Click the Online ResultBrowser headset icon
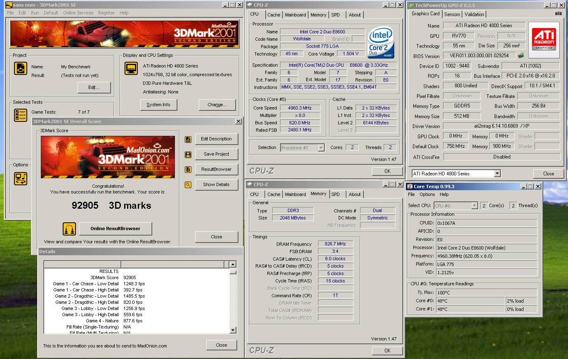The height and width of the screenshot is (359, 568). pos(69,228)
